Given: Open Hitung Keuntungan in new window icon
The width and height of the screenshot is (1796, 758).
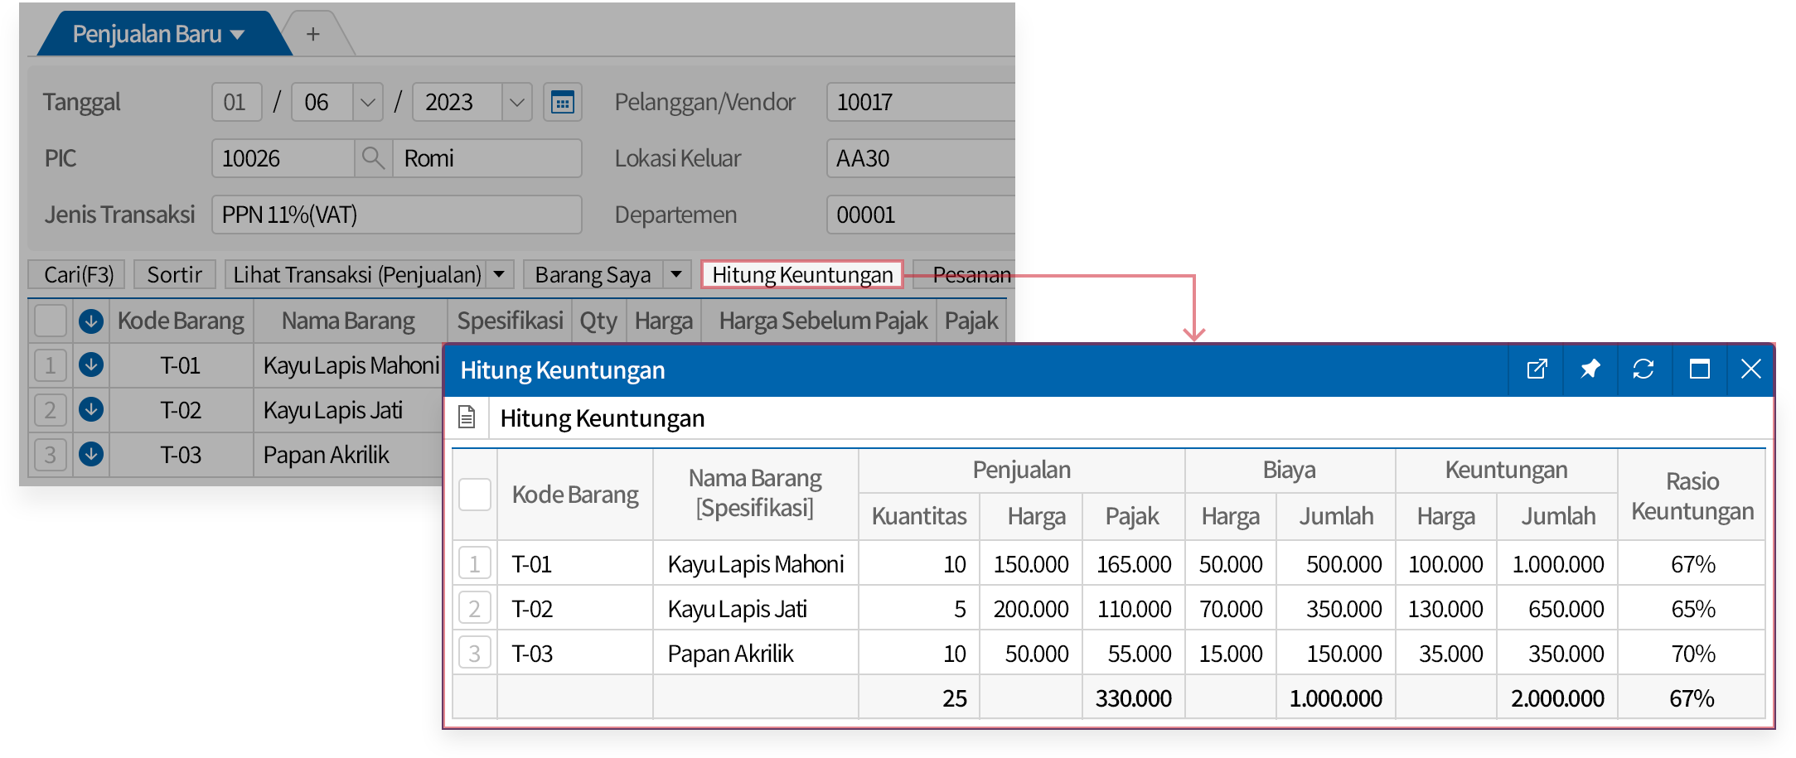Looking at the screenshot, I should (1537, 369).
